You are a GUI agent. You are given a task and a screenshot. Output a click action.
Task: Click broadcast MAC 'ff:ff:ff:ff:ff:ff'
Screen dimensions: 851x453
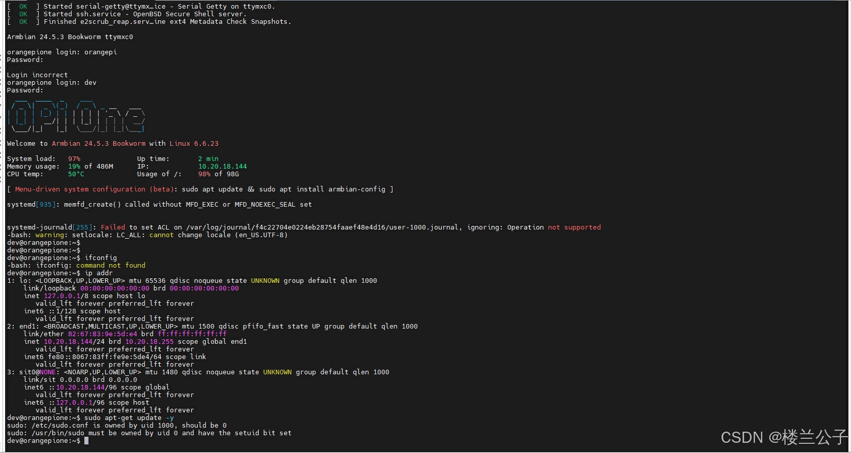192,334
